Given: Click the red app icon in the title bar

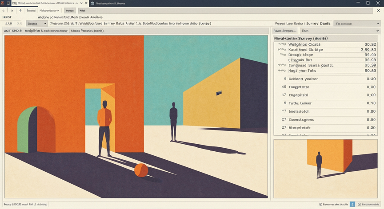Looking at the screenshot, I should coord(3,3).
